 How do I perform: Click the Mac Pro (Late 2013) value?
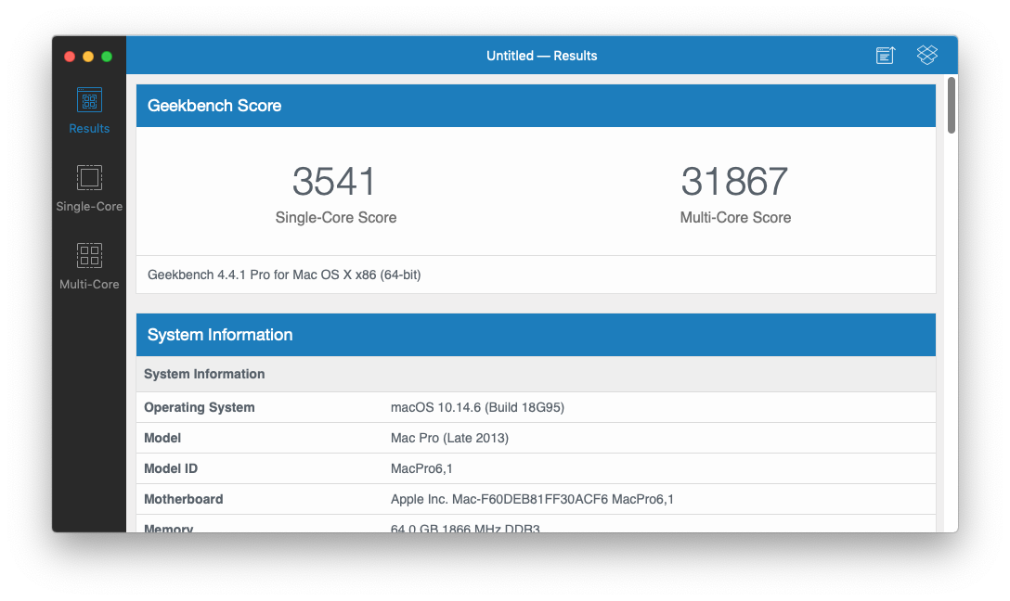coord(449,438)
